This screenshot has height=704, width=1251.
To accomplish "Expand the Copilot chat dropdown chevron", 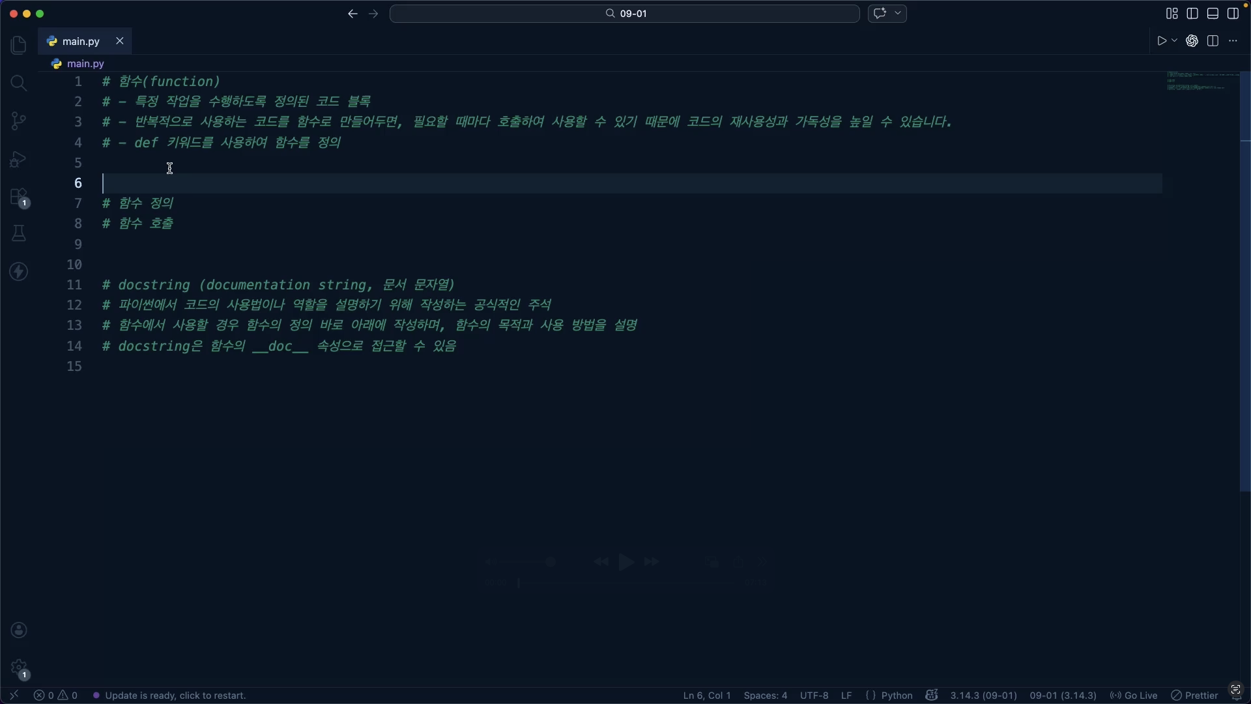I will coord(898,14).
